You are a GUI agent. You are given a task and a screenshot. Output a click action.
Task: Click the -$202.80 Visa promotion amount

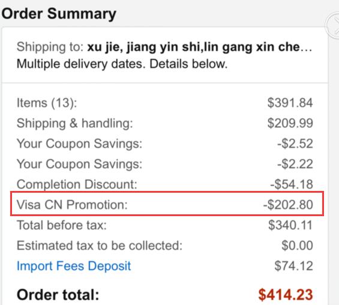[x=288, y=205]
